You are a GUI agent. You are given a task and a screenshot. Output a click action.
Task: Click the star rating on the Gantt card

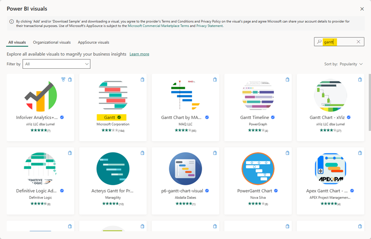(x=110, y=130)
